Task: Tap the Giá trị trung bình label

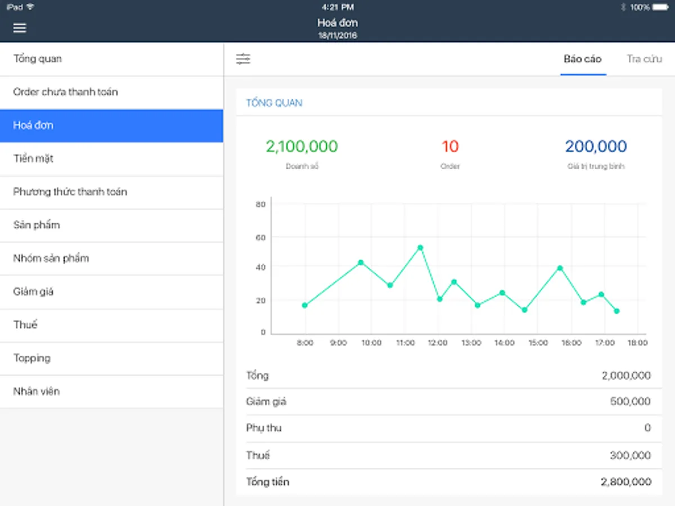Action: 596,166
